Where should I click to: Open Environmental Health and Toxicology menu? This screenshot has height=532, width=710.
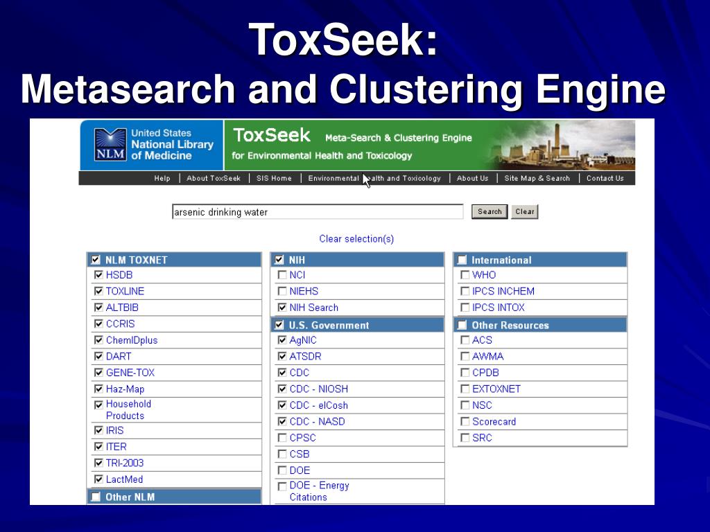click(x=374, y=178)
